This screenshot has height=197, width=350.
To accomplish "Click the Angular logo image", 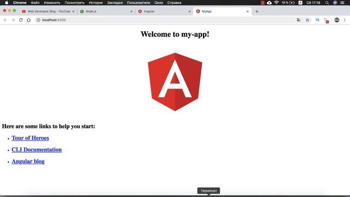I will (175, 82).
